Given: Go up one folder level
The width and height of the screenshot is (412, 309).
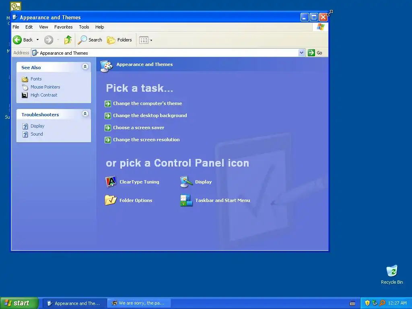Looking at the screenshot, I should (x=68, y=40).
